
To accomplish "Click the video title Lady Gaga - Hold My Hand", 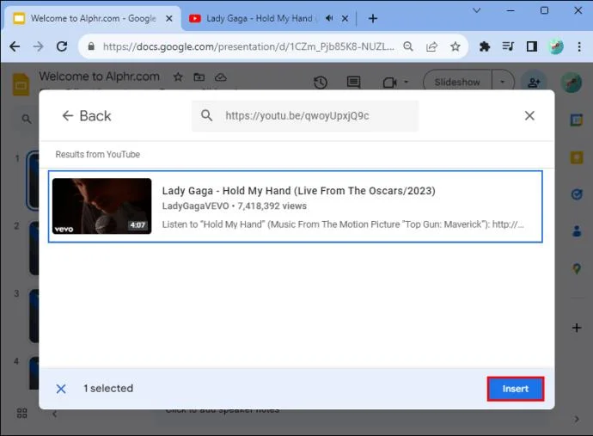I will [x=298, y=191].
